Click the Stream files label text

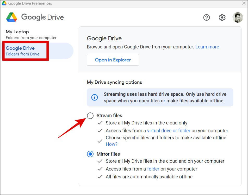109,116
